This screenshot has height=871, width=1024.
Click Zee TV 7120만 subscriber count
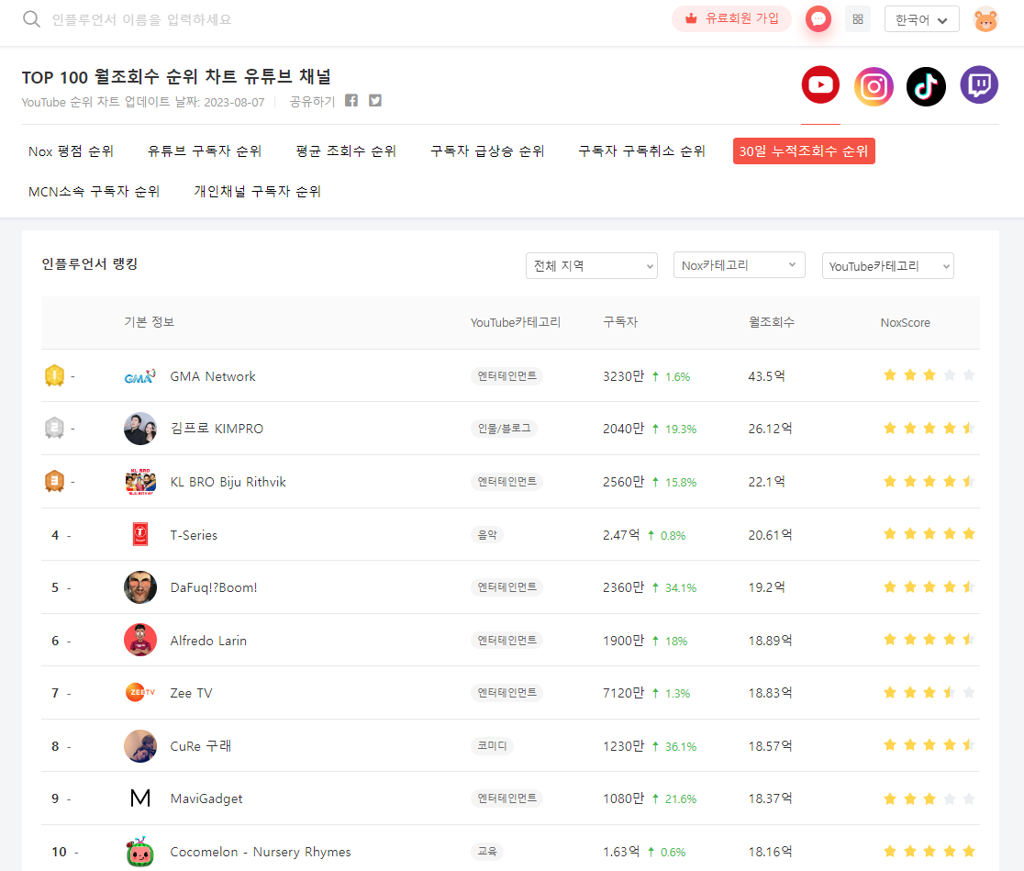click(x=623, y=693)
